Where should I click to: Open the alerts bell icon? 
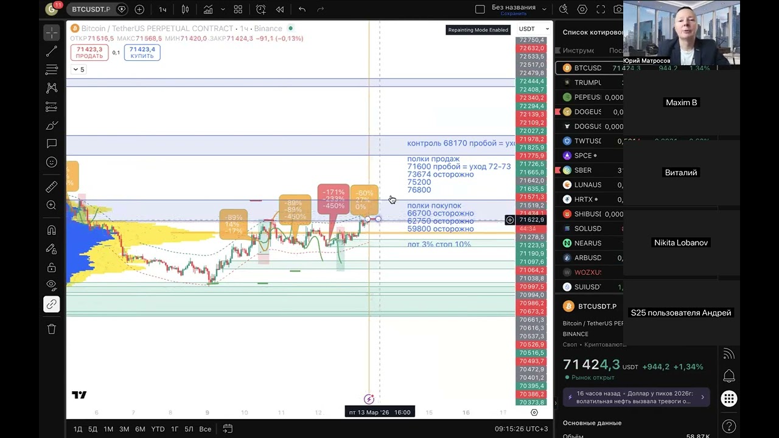728,376
